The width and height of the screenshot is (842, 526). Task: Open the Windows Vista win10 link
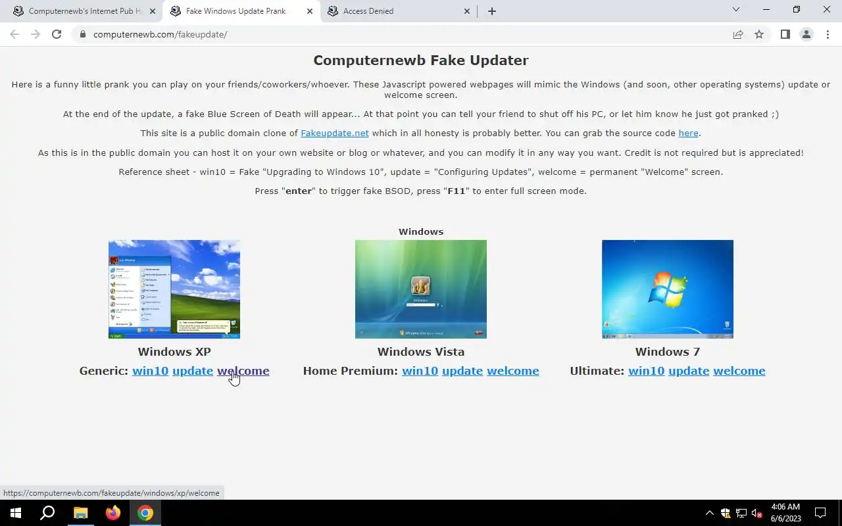tap(420, 371)
